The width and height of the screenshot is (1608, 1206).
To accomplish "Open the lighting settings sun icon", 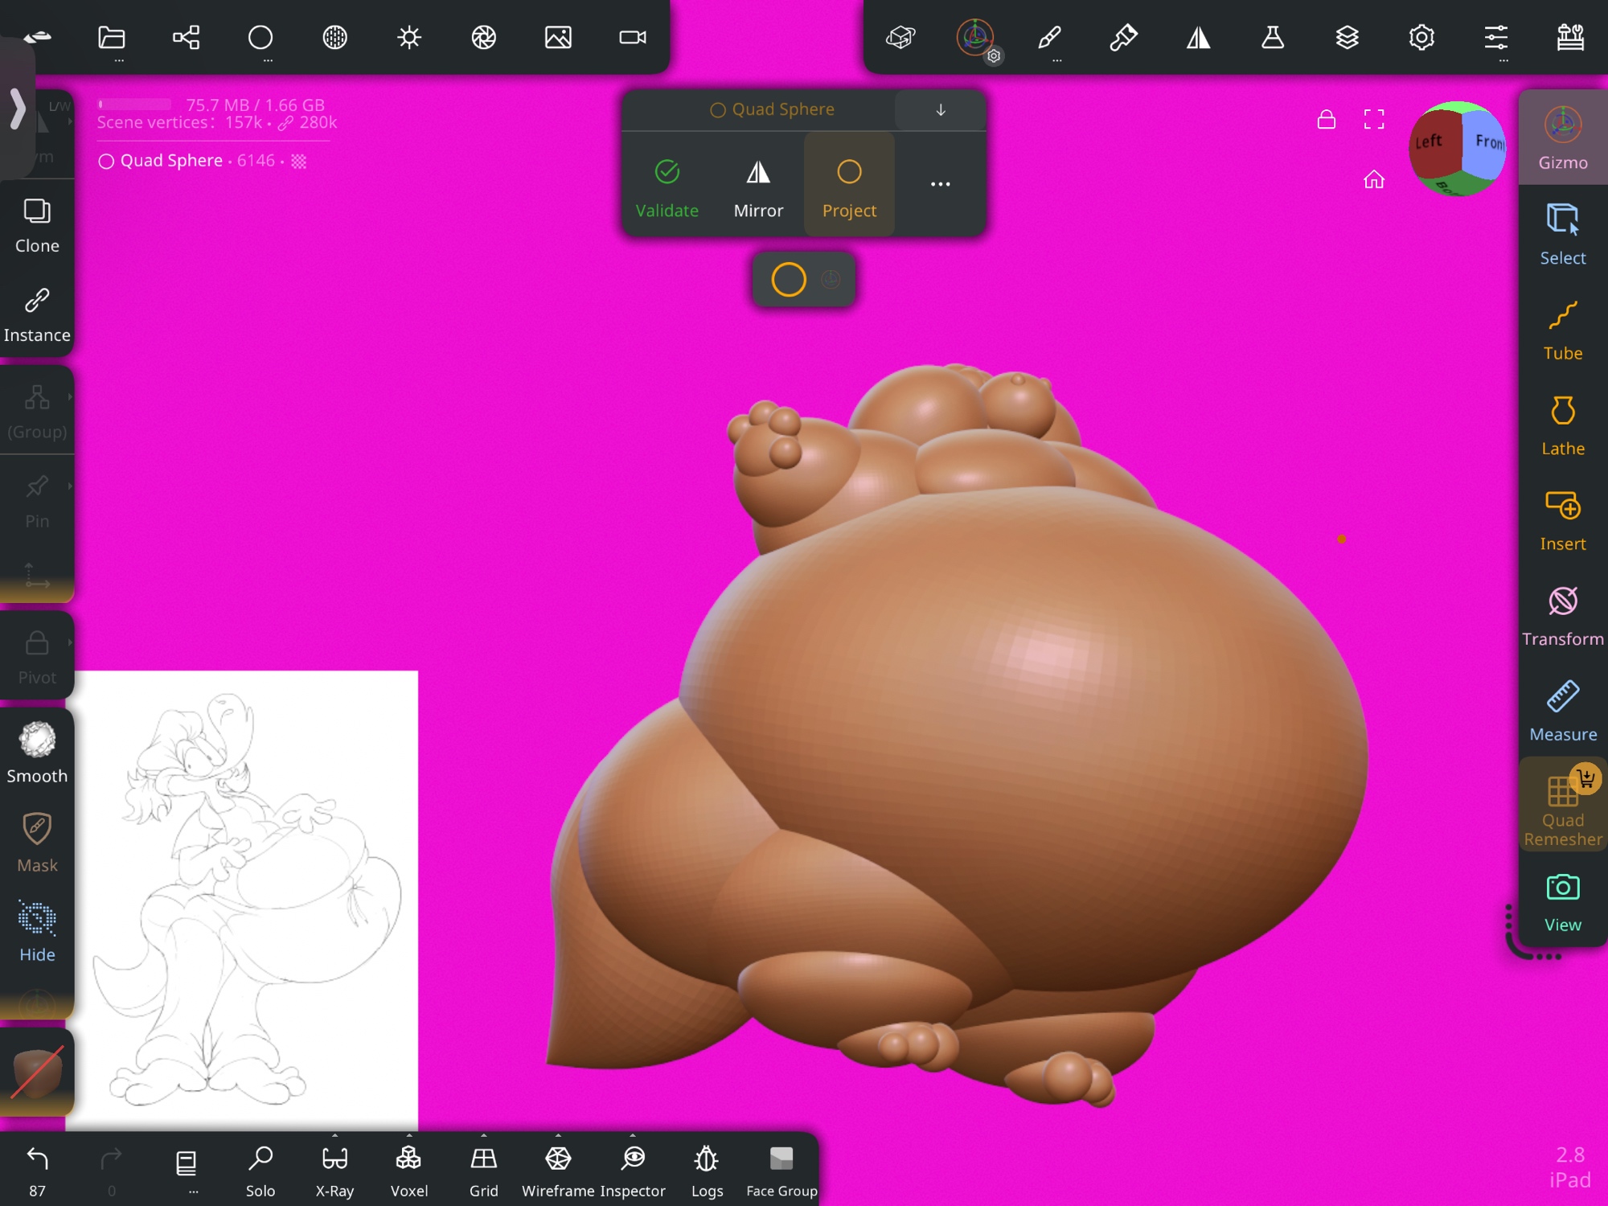I will [x=409, y=38].
